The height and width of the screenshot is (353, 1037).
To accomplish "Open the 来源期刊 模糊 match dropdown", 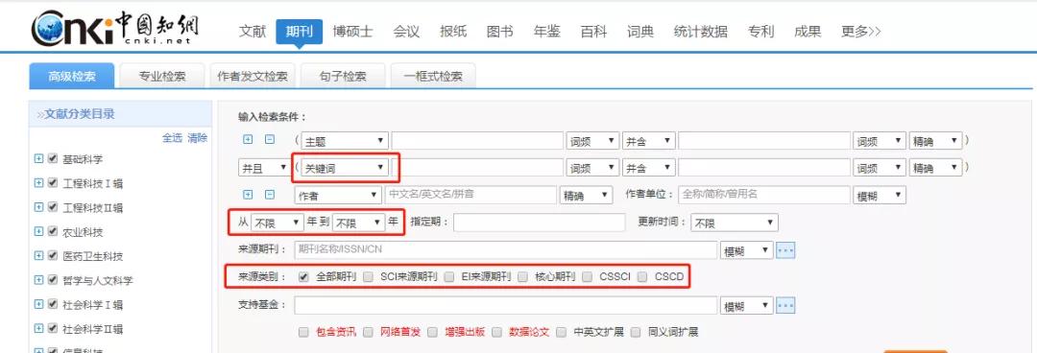I will coord(747,250).
